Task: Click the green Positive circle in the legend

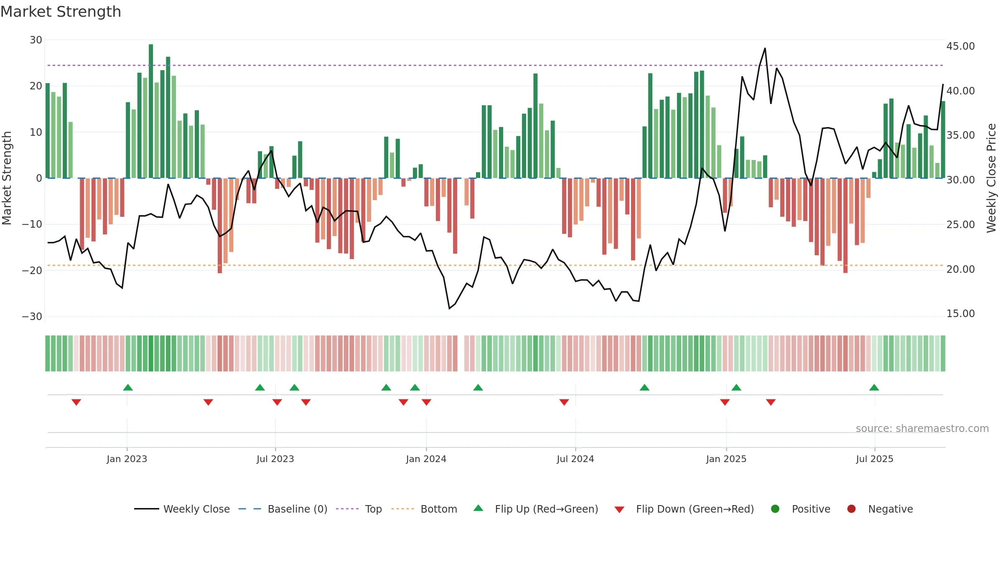Action: click(x=775, y=509)
